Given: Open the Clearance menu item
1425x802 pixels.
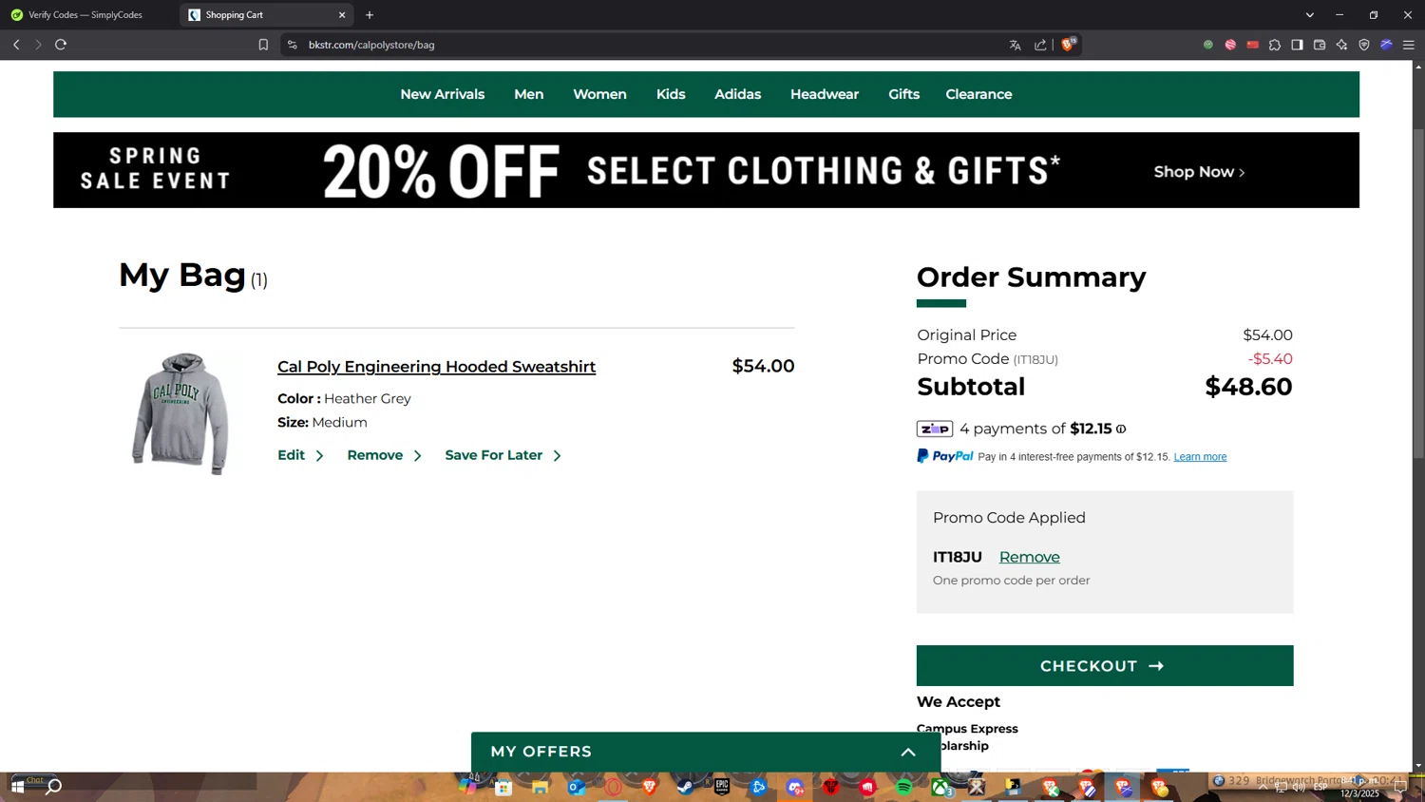Looking at the screenshot, I should click(x=978, y=94).
